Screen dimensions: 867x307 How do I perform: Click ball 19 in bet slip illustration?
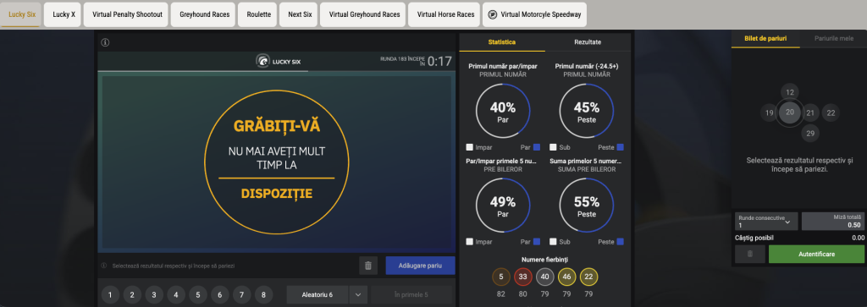coord(769,112)
